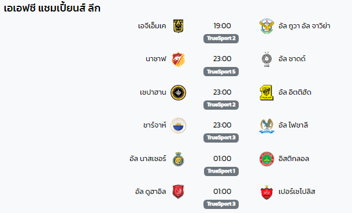
Task: Click the อิสติกลอล round emblem
Action: coord(266,159)
